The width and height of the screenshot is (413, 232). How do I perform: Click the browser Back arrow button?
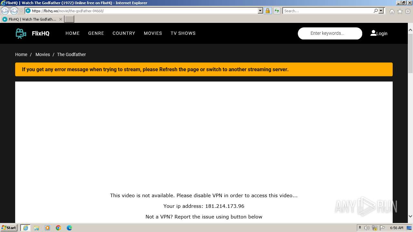tap(5, 11)
